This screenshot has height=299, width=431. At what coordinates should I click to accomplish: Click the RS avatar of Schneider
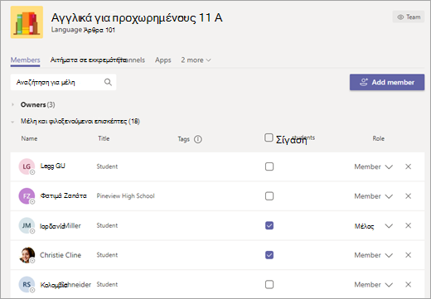pos(27,284)
